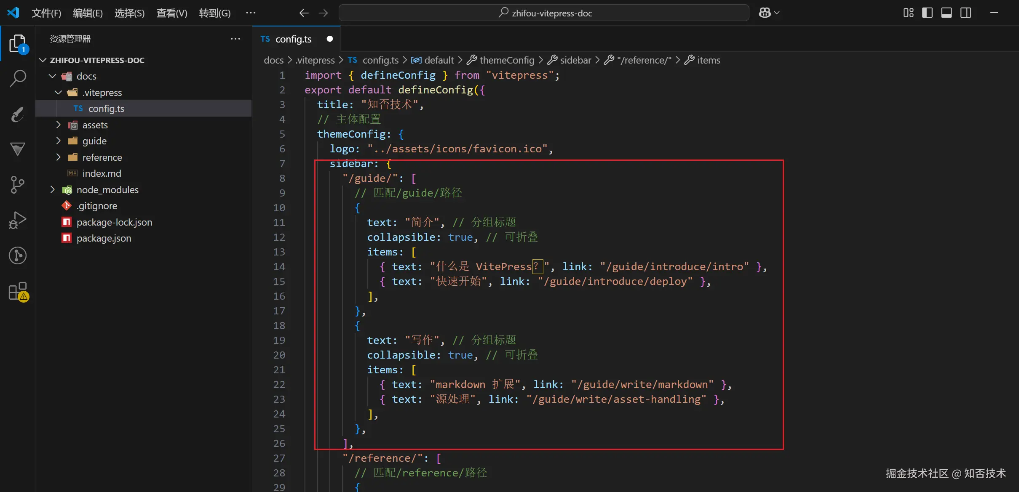
Task: Expand the node_modules folder
Action: [x=107, y=190]
